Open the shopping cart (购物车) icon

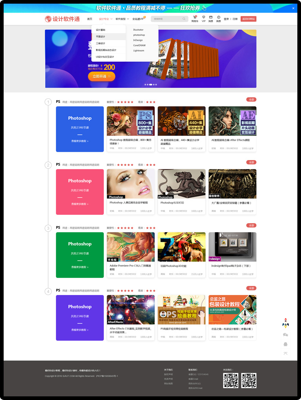click(x=195, y=18)
